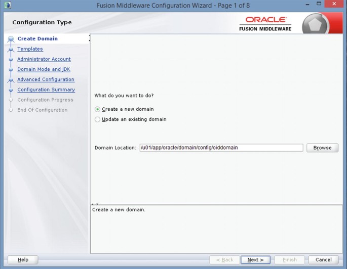
Task: Maximize the Configuration Wizard window
Action: point(319,4)
